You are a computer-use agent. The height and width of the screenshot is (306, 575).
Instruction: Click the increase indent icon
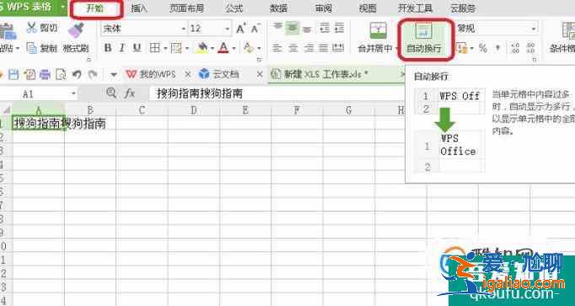pos(339,28)
